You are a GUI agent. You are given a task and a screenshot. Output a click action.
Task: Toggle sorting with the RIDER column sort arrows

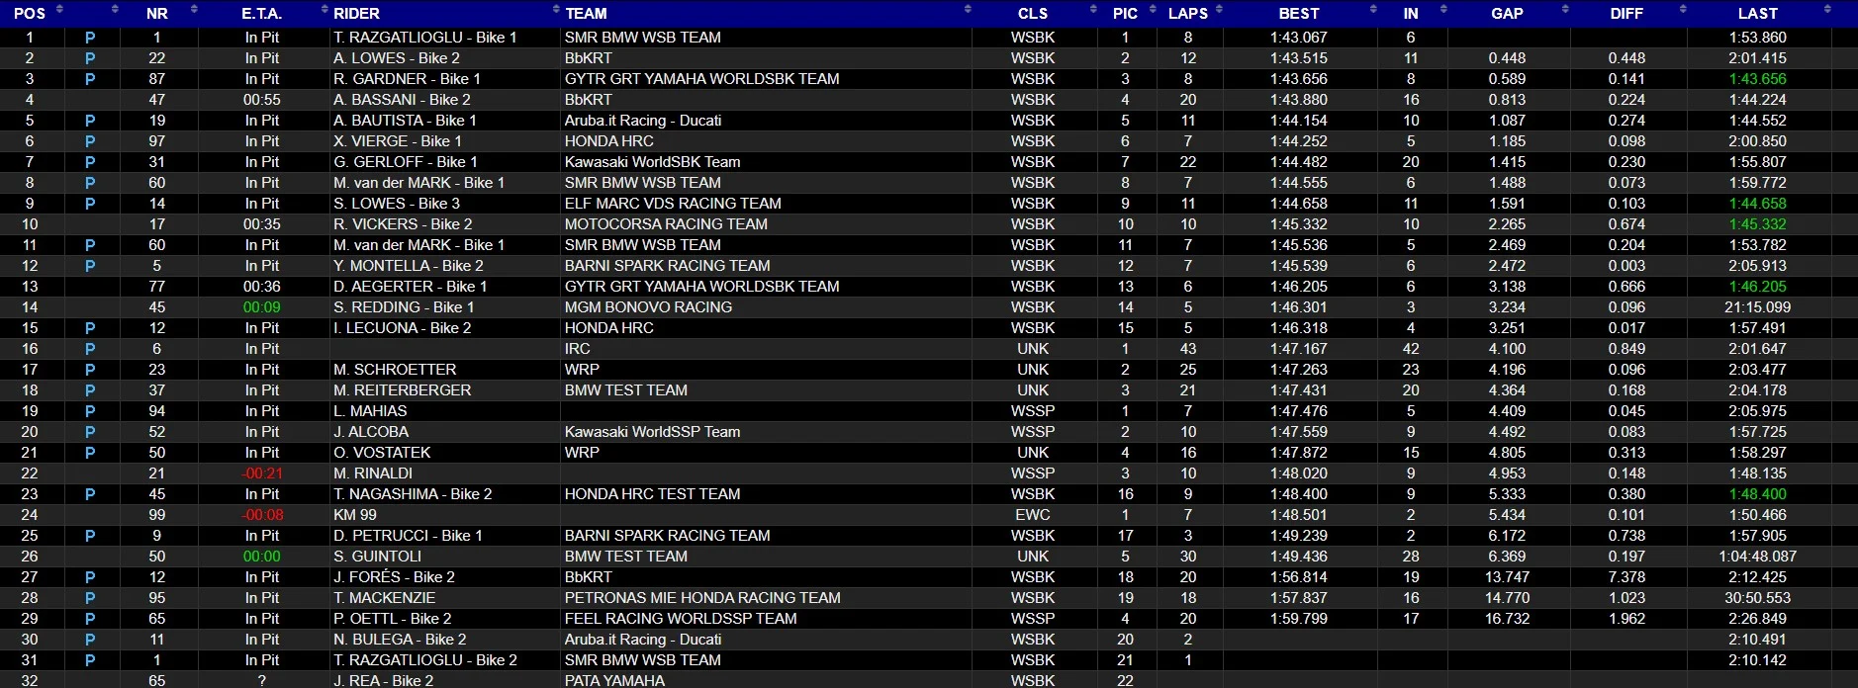coord(555,10)
